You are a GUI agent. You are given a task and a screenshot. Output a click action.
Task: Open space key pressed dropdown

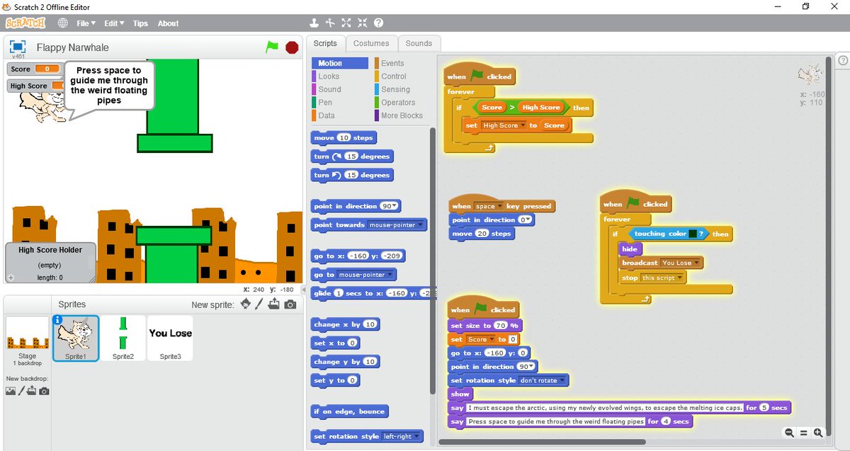[x=499, y=206]
